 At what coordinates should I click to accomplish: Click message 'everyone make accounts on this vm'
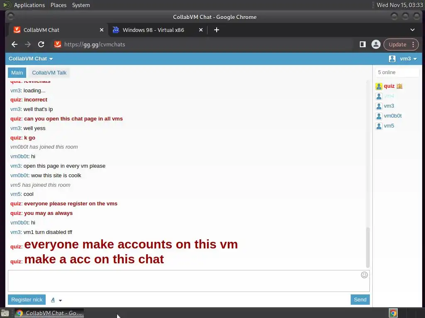(131, 244)
